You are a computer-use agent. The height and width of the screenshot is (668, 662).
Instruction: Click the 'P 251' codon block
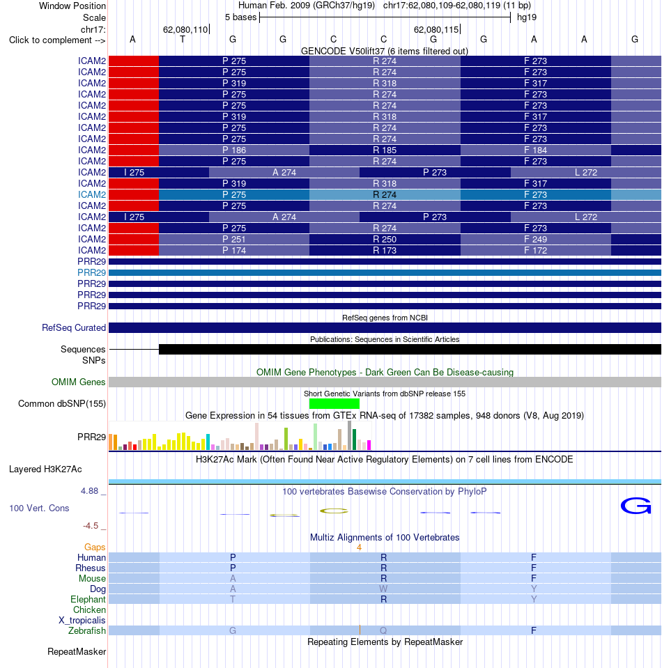tap(234, 239)
